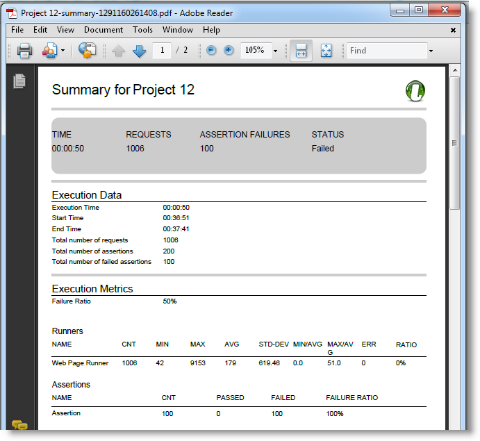The height and width of the screenshot is (441, 480).
Task: Click the Failure Ratio value '50%'
Action: 169,301
